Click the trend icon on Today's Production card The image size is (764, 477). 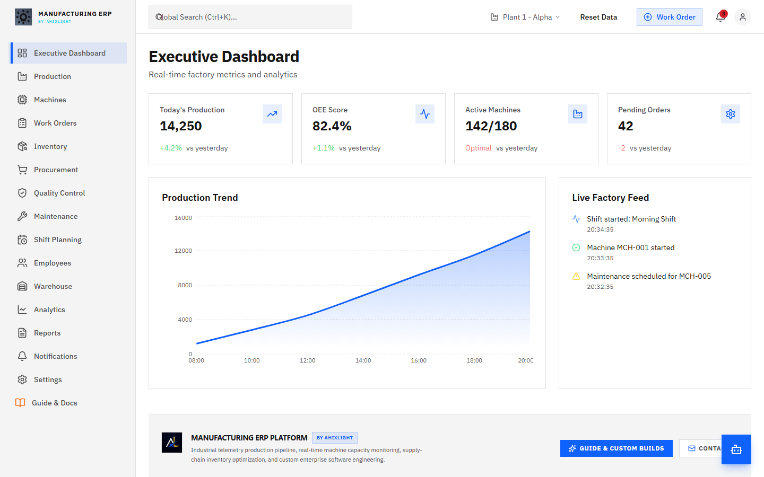(x=272, y=114)
